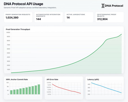This screenshot has height=102, width=128.
Task: Click the Active Jurisdictions label
Action: tap(76, 15)
